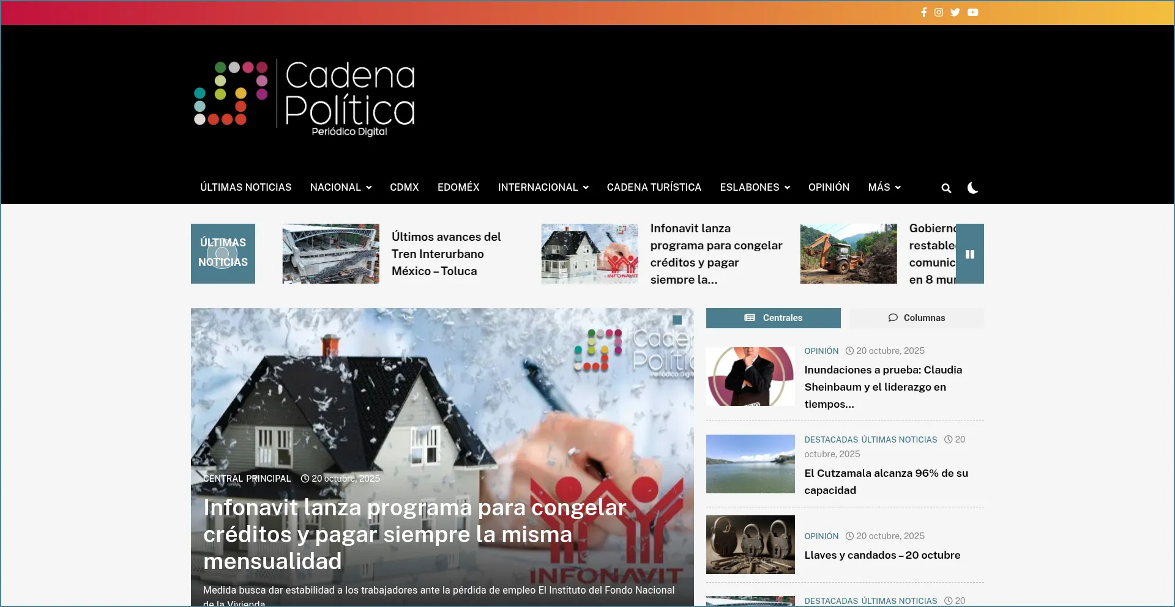
Task: Pause the news ticker
Action: pyautogui.click(x=970, y=254)
